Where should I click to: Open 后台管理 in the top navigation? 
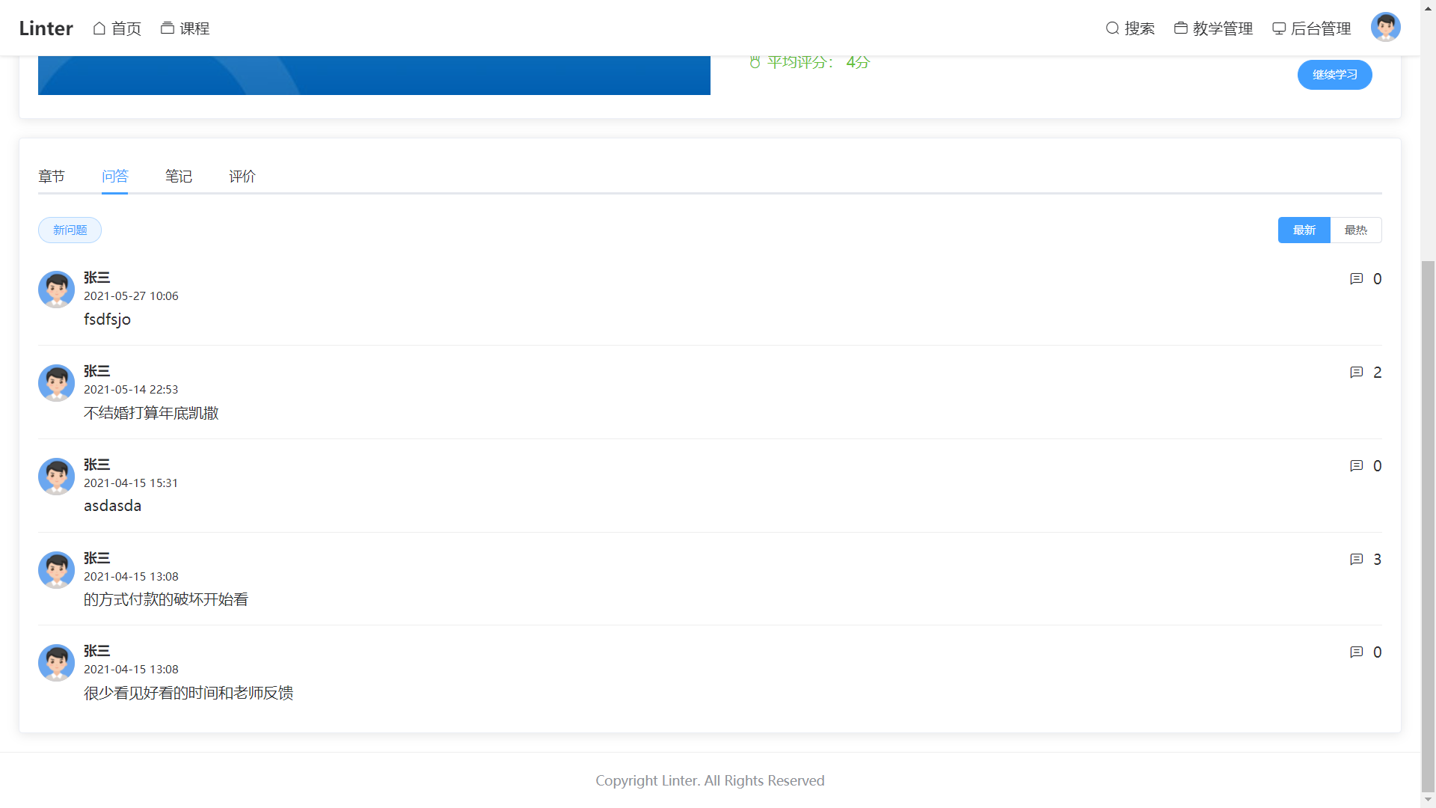coord(1312,28)
